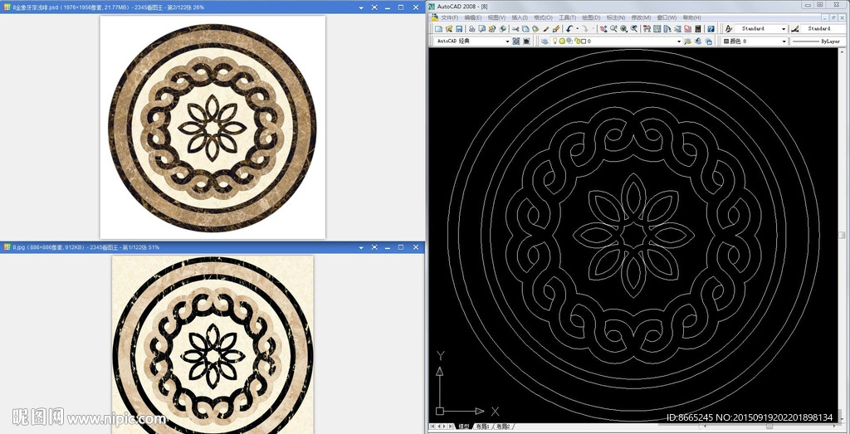Click the New drawing icon in AutoCAD
The height and width of the screenshot is (434, 850).
point(437,29)
